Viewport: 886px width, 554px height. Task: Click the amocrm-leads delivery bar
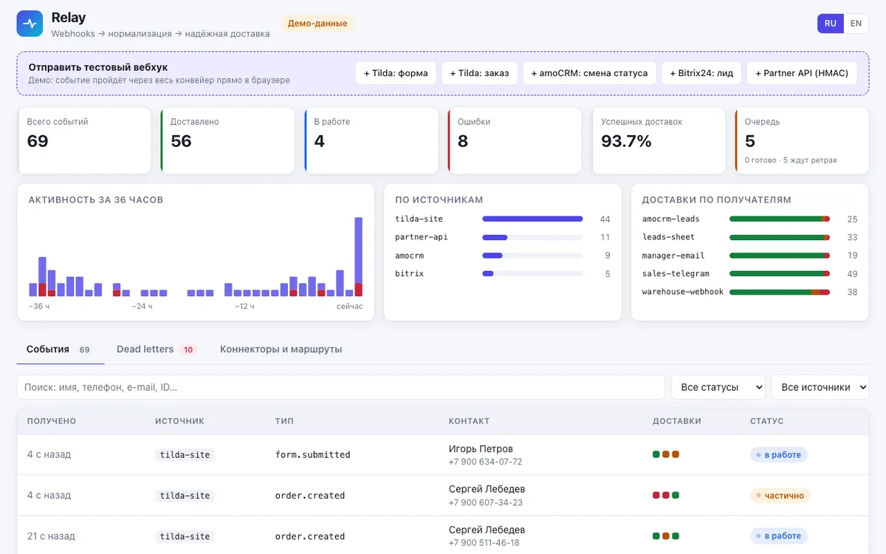(780, 219)
